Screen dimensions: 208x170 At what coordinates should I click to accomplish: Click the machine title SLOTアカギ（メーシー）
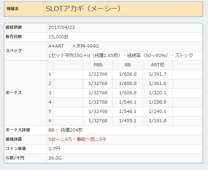83,9
